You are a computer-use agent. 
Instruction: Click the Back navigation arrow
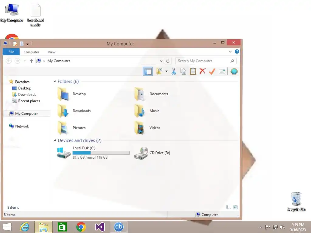9,61
